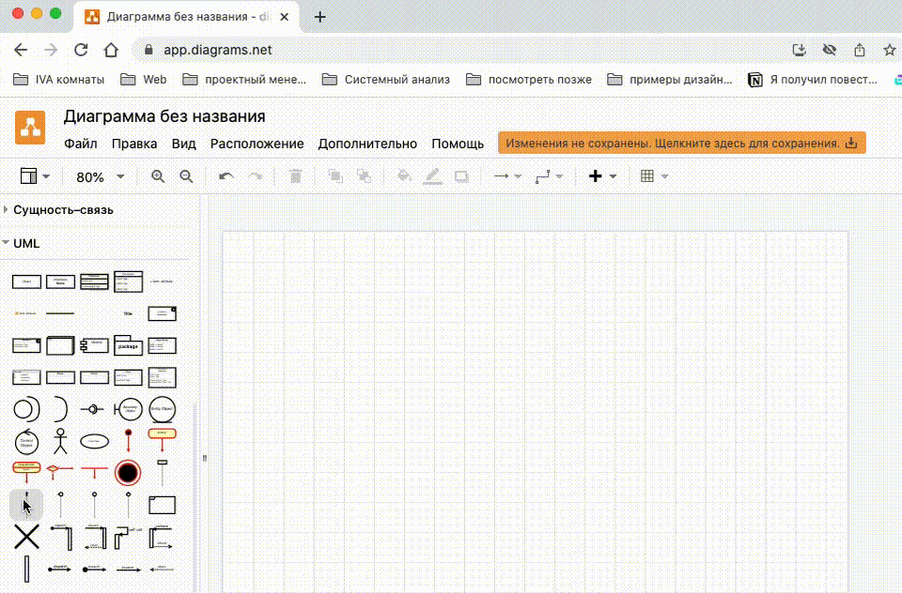Open the IVA комнаты bookmark folder
The width and height of the screenshot is (902, 593).
pyautogui.click(x=58, y=80)
